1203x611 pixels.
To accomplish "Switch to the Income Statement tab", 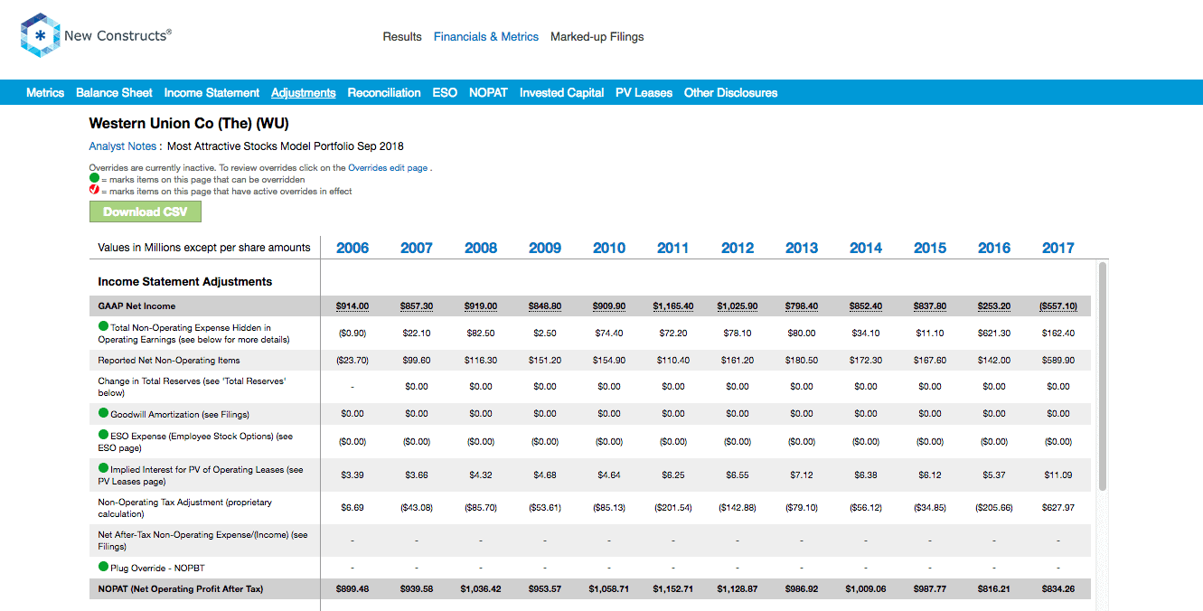I will click(211, 92).
